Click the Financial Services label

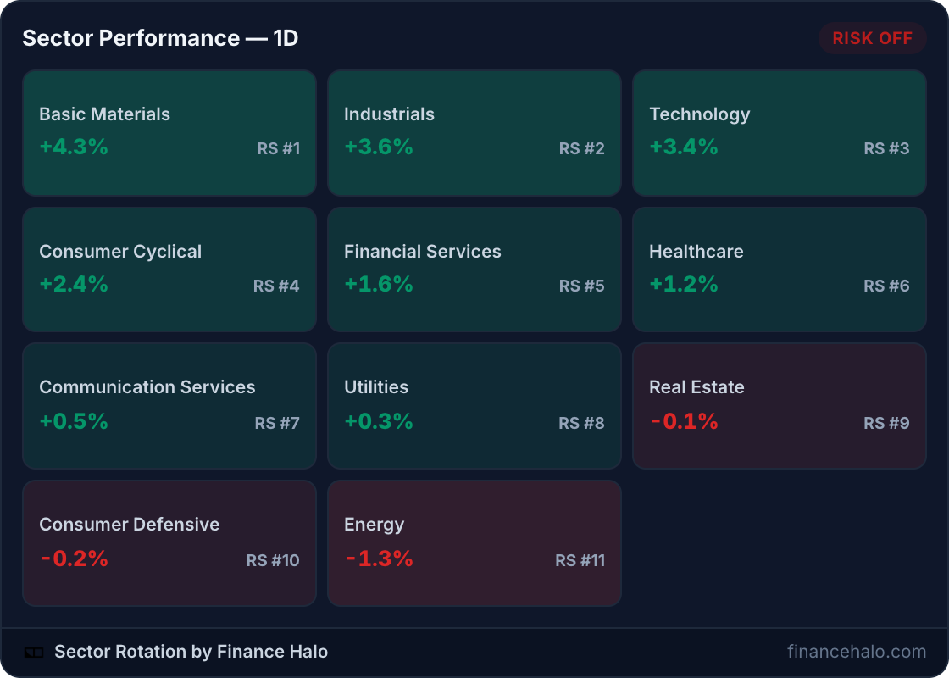click(x=423, y=251)
